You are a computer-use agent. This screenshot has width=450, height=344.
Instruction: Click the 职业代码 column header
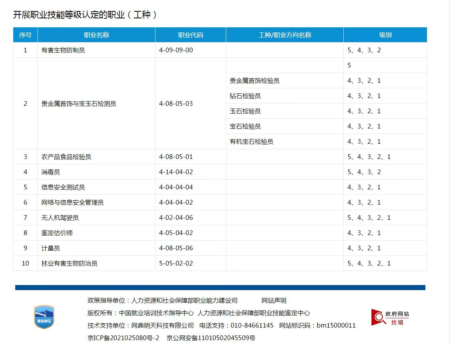(191, 35)
